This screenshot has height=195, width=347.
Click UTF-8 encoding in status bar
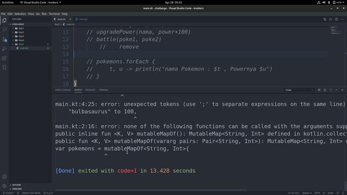317,193
